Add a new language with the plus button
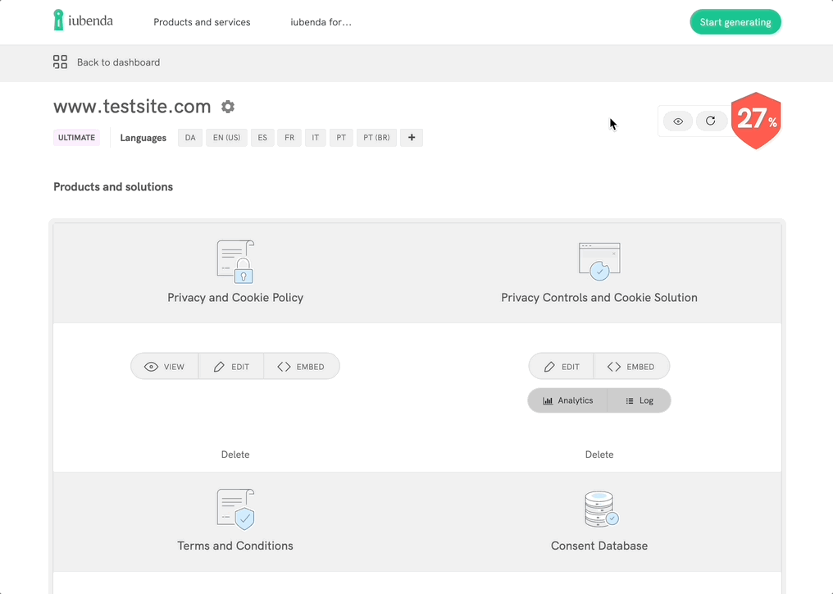Image resolution: width=833 pixels, height=594 pixels. [411, 137]
